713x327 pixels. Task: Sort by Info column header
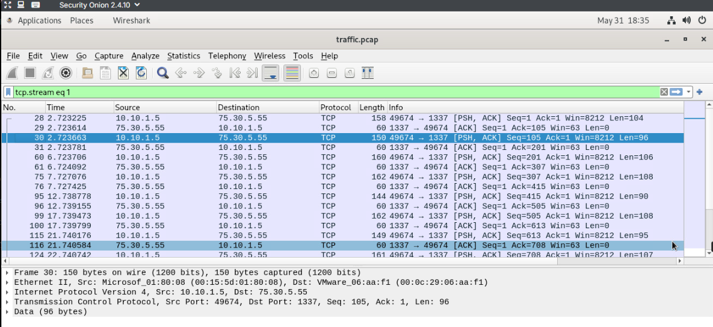[536, 107]
